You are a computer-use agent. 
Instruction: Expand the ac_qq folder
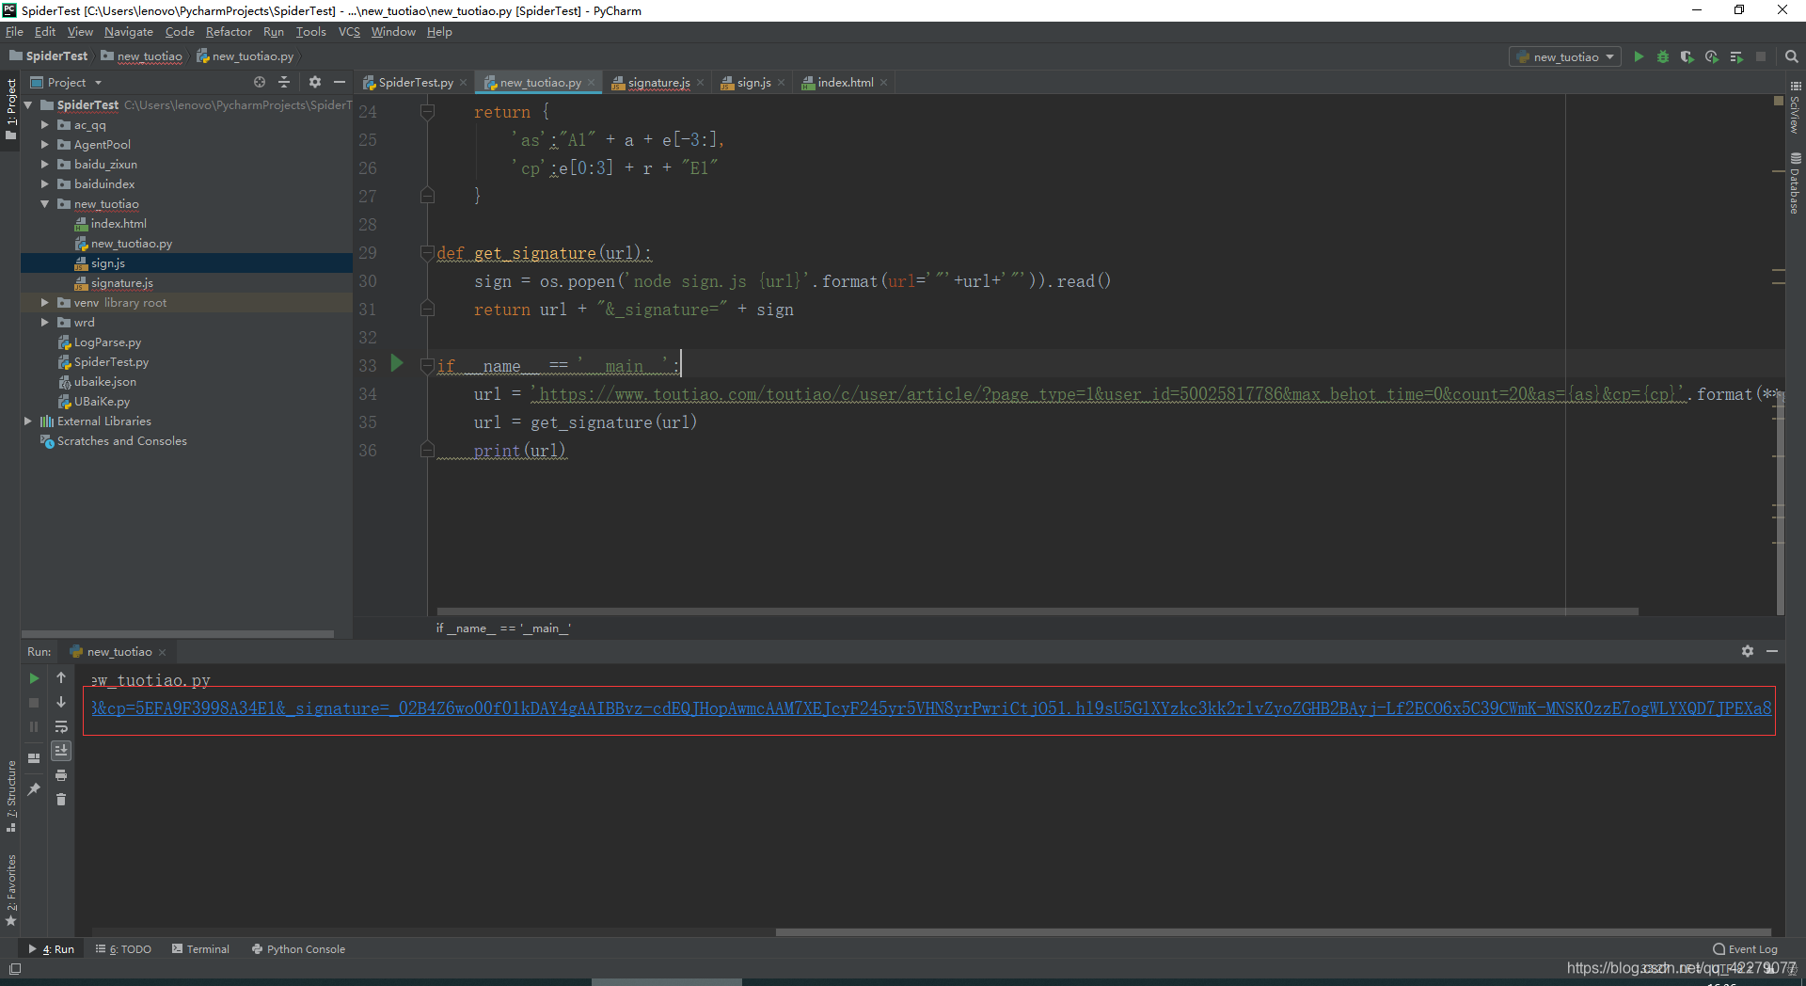click(44, 124)
